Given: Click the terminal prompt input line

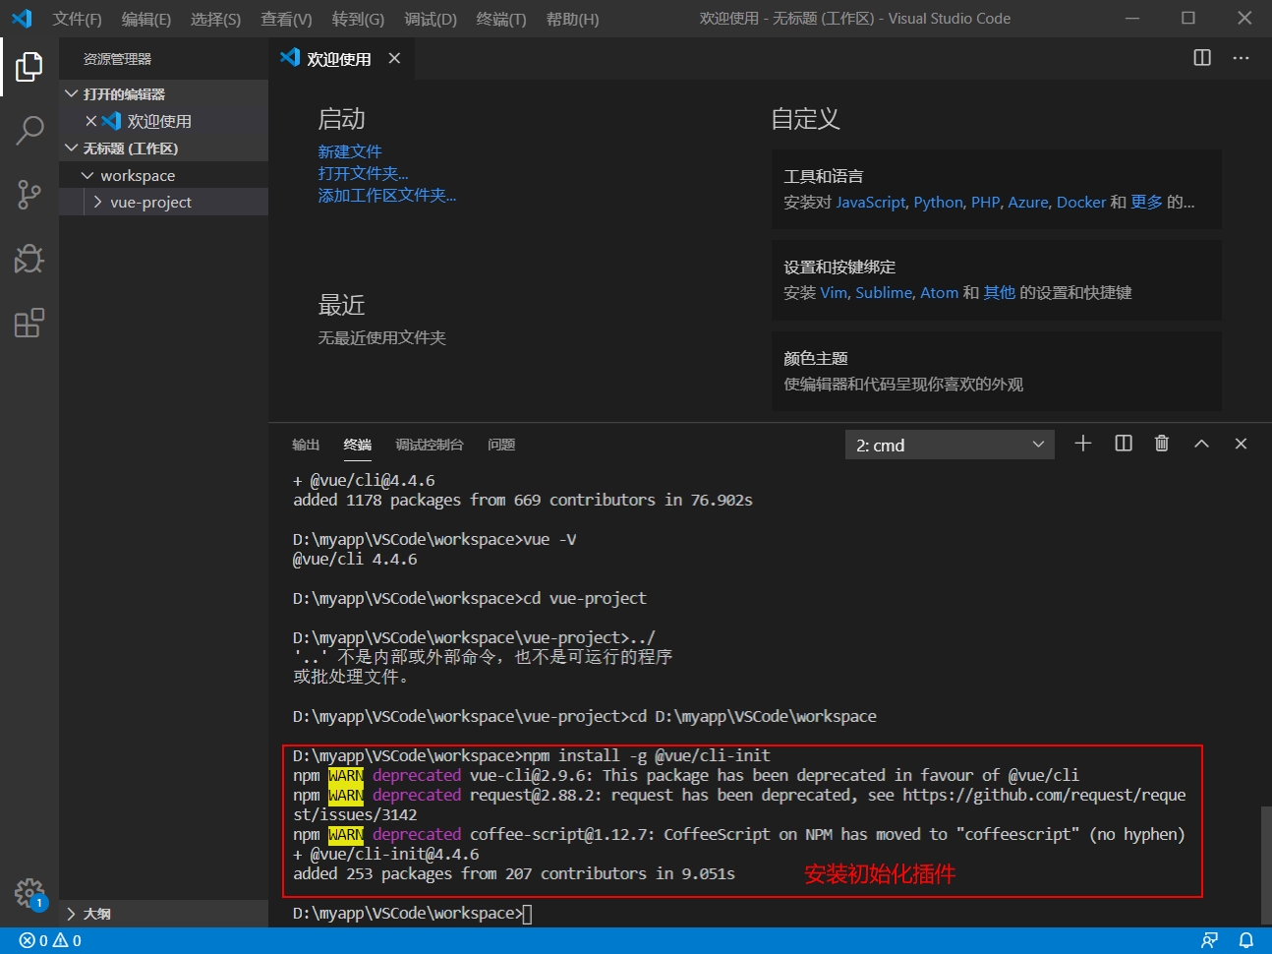Looking at the screenshot, I should 413,913.
